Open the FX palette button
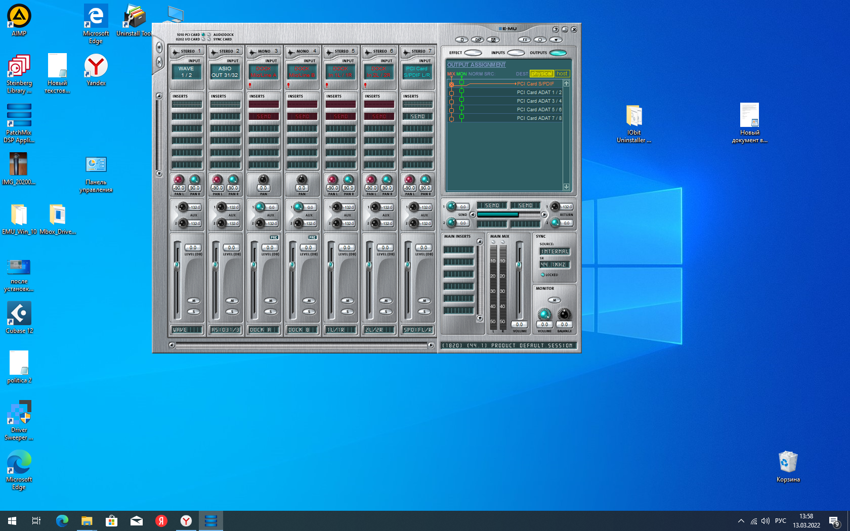850x531 pixels. click(525, 39)
